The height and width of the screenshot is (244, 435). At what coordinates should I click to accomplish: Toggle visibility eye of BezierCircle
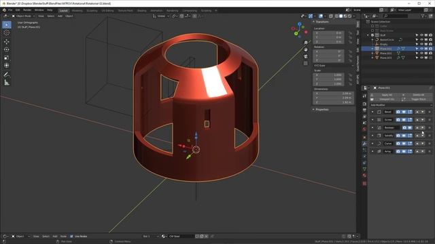point(421,39)
